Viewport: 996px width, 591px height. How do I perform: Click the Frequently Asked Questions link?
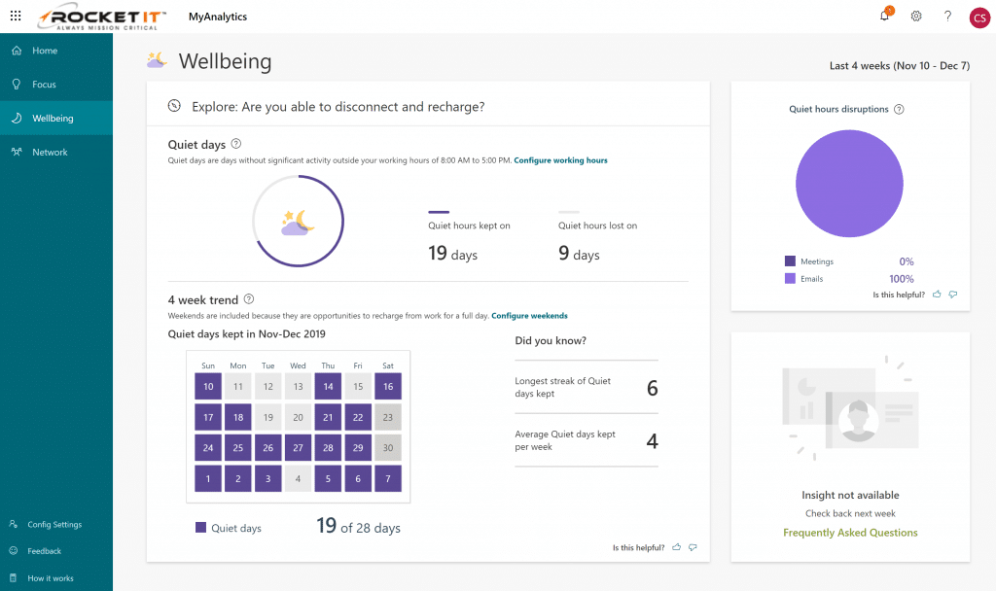coord(849,533)
